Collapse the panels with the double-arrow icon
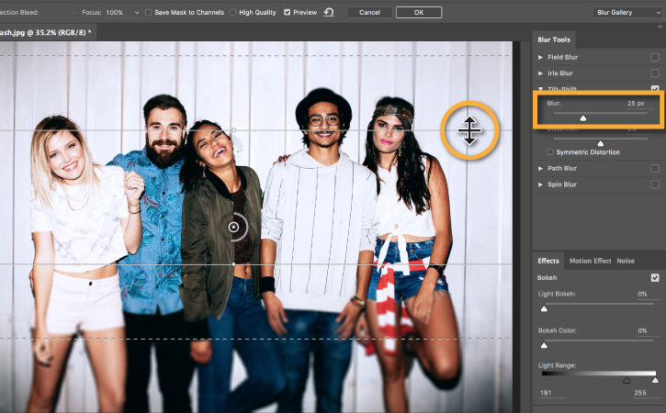This screenshot has height=413, width=666. [660, 27]
